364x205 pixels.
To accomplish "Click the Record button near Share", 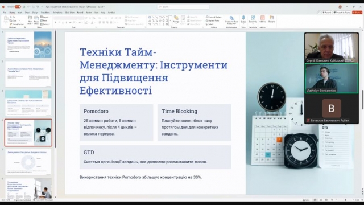I will (x=326, y=13).
